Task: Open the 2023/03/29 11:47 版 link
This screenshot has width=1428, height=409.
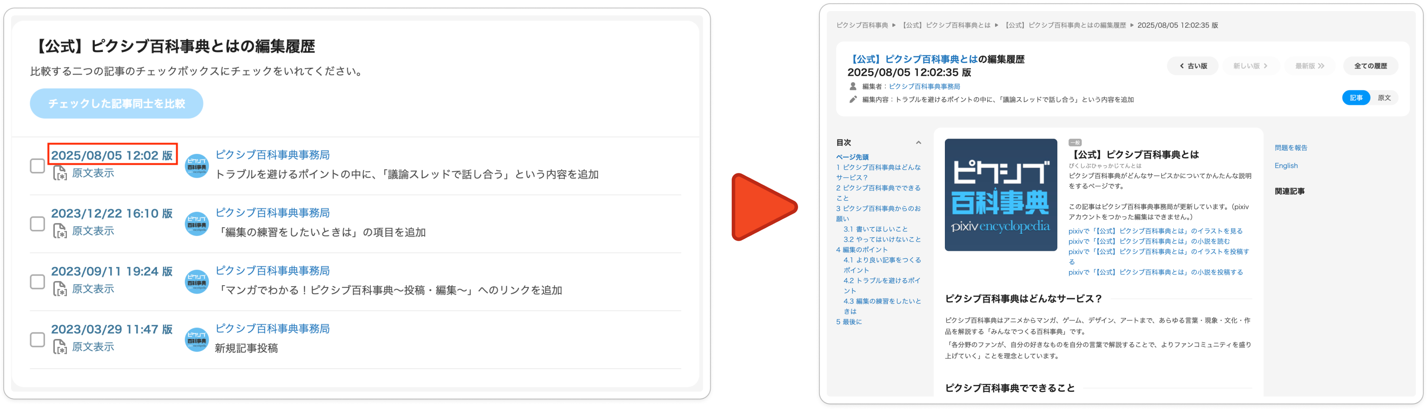Action: click(x=112, y=329)
